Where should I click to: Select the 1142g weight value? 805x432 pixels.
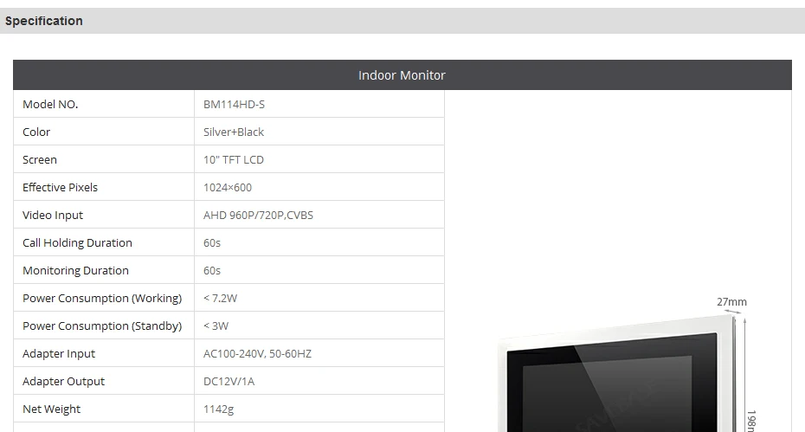[x=219, y=409]
